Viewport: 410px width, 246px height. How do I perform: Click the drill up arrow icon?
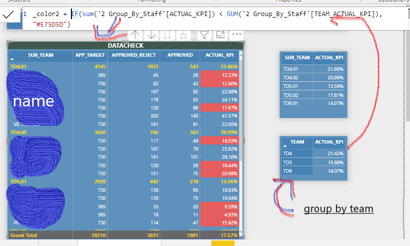[x=135, y=35]
